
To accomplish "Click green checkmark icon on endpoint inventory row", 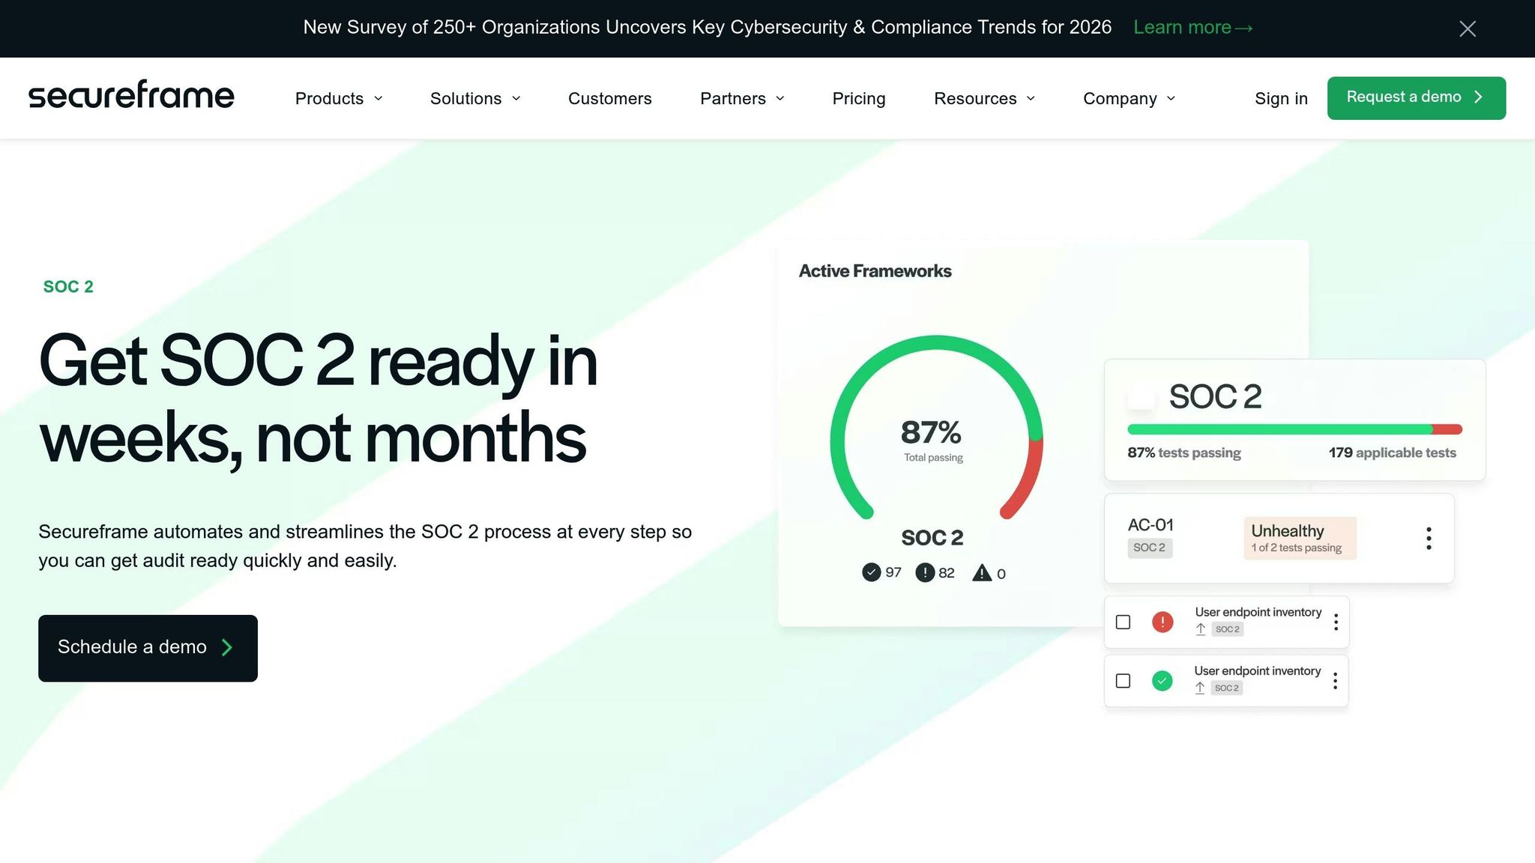I will [x=1162, y=681].
